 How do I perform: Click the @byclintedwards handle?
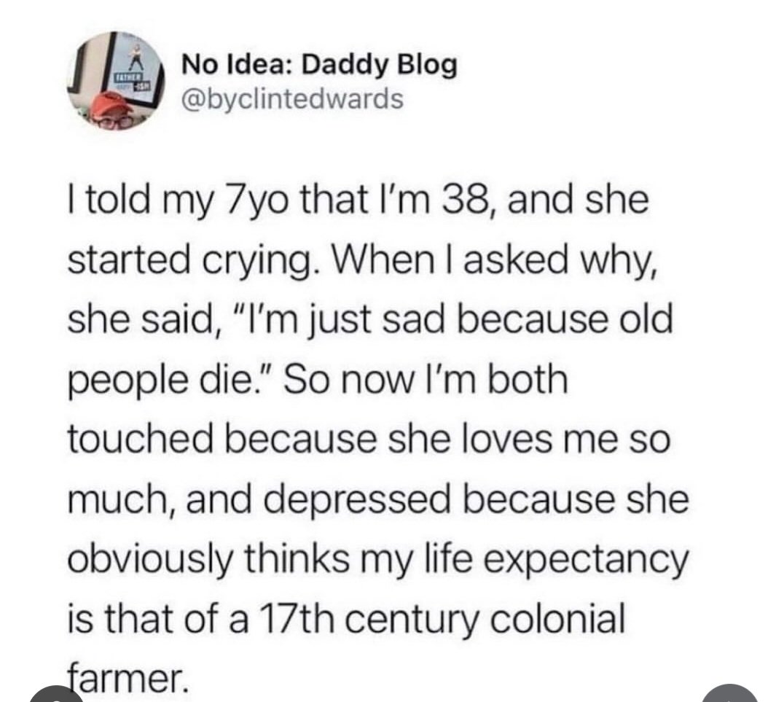pos(291,98)
